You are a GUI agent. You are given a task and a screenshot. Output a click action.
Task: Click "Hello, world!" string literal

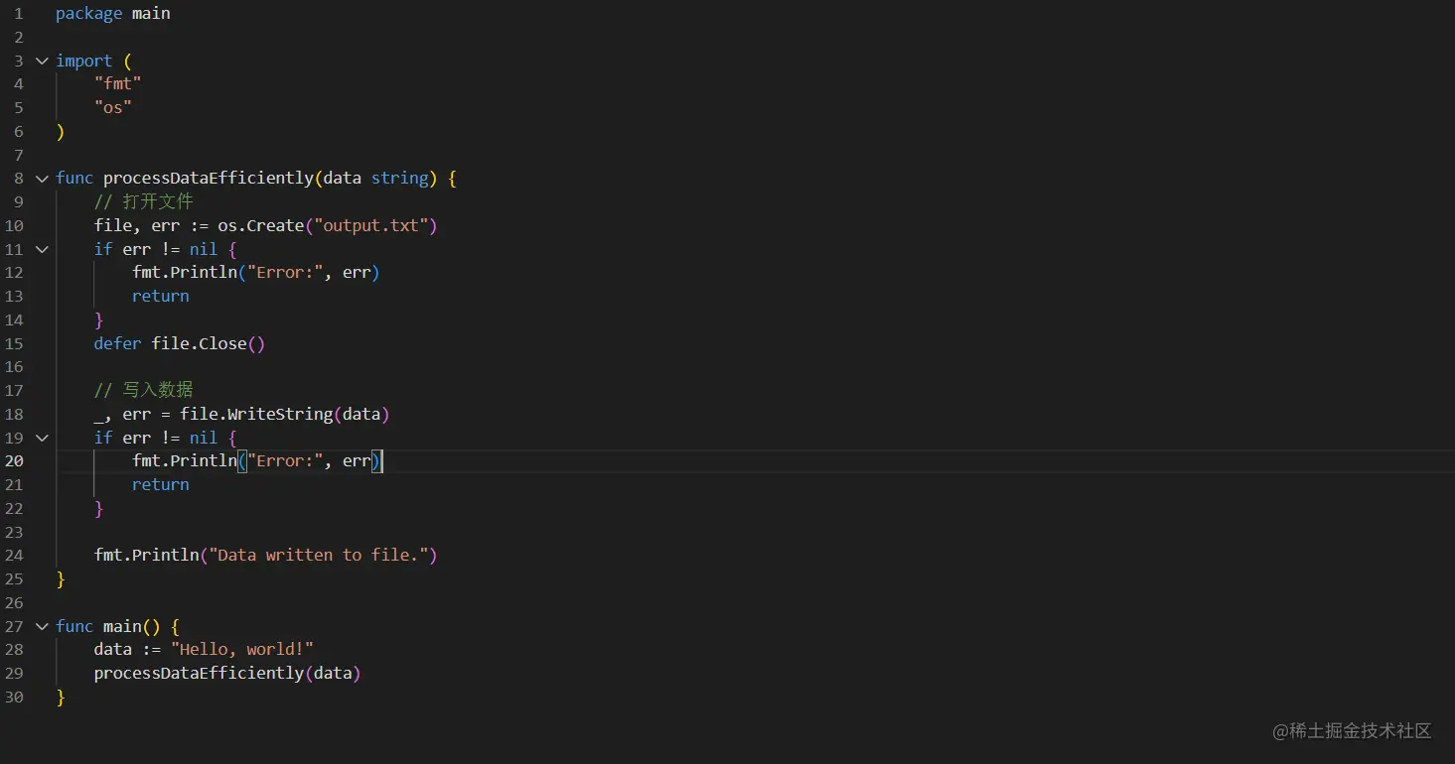(x=241, y=650)
